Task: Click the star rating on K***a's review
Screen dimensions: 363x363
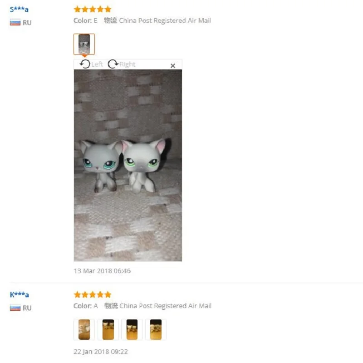Action: coord(93,294)
